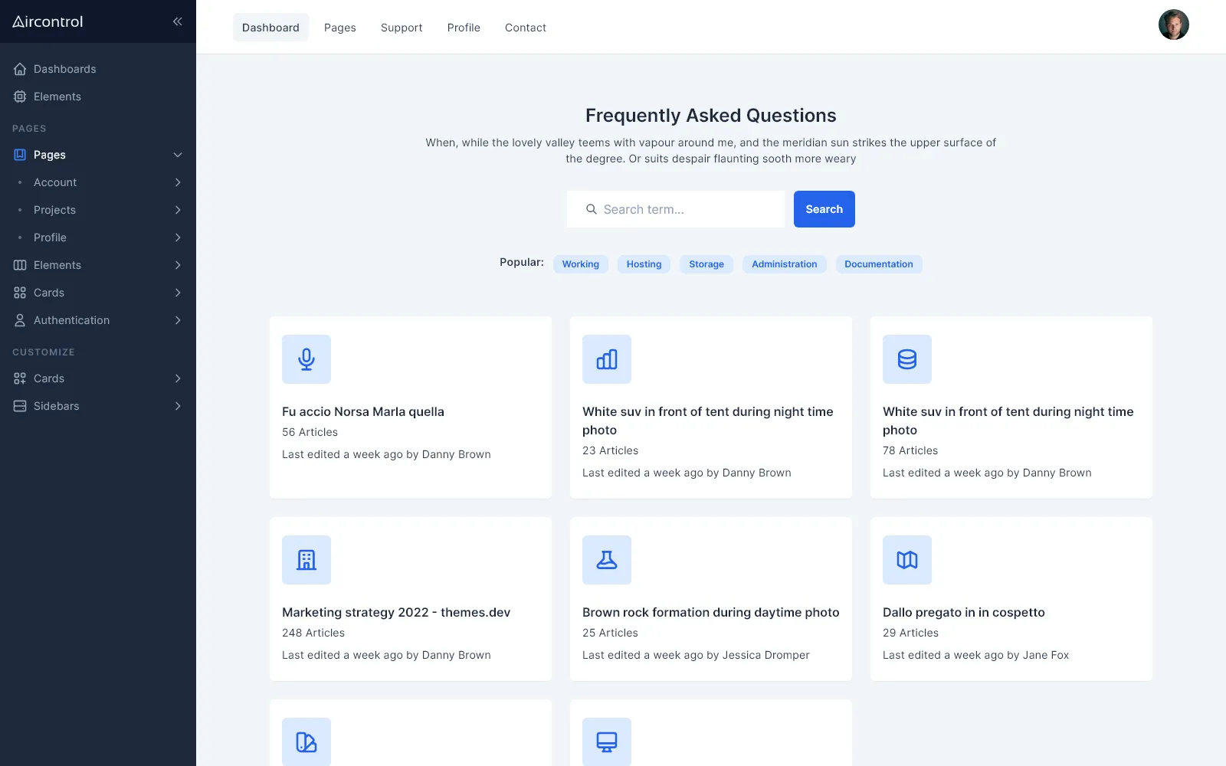Click the '29 Articles' text
The image size is (1226, 766).
(910, 633)
